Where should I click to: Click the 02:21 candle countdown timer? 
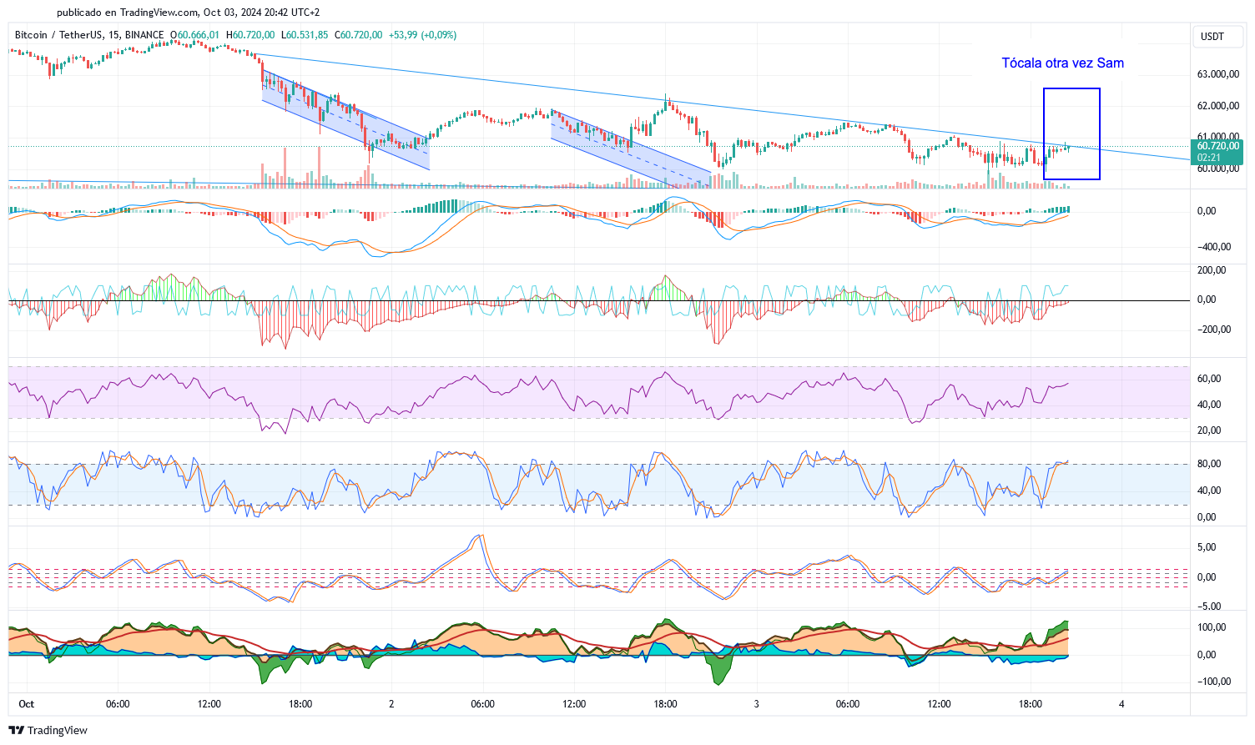1209,158
